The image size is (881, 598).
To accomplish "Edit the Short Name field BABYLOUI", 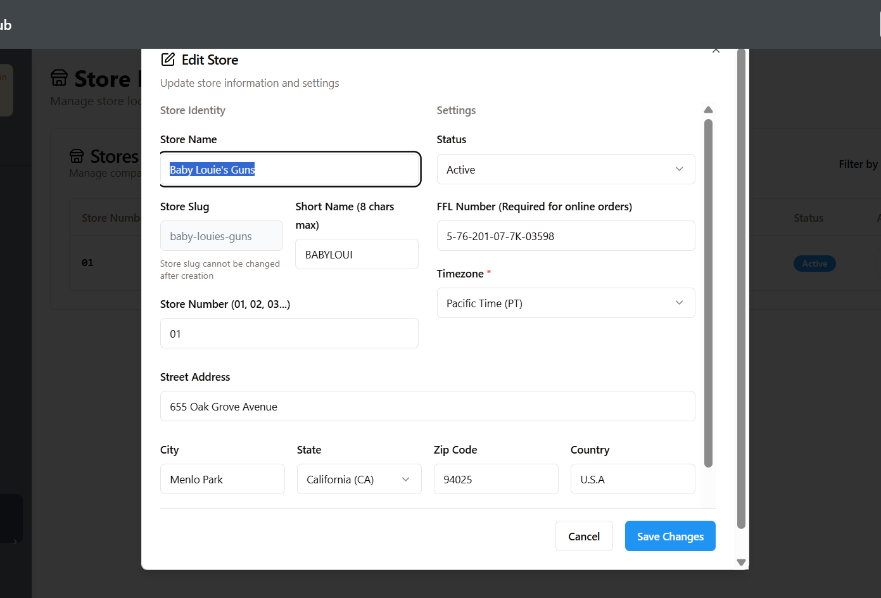I will (357, 254).
